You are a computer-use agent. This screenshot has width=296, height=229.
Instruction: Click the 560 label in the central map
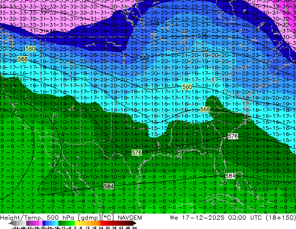click(187, 87)
